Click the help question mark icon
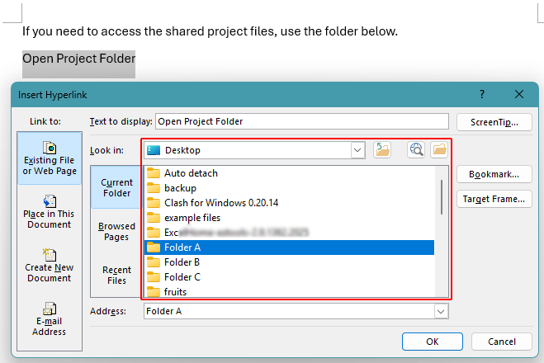Viewport: 544px width, 363px height. click(482, 94)
